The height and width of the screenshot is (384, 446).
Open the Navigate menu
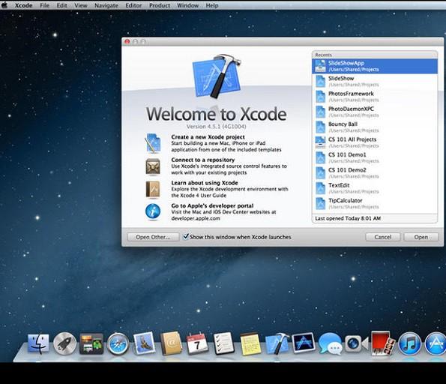point(106,5)
